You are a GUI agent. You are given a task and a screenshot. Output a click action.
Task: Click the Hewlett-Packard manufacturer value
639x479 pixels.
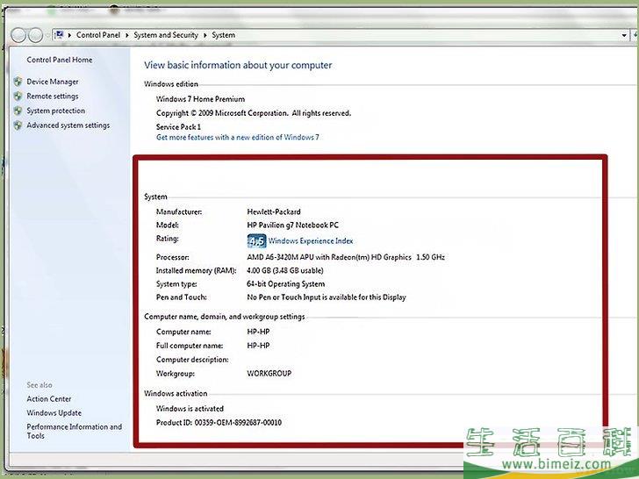(x=274, y=211)
